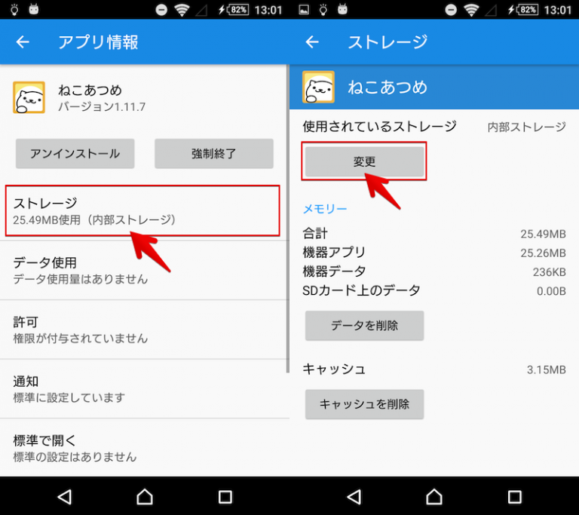Open the 許可 permissions entry

142,330
